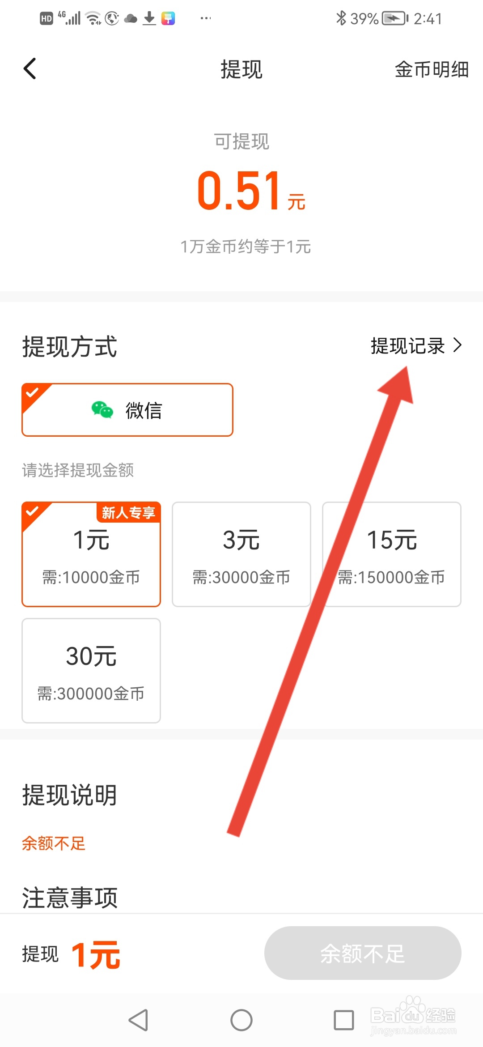
Task: Tap the gray 余额不足 button
Action: (363, 953)
